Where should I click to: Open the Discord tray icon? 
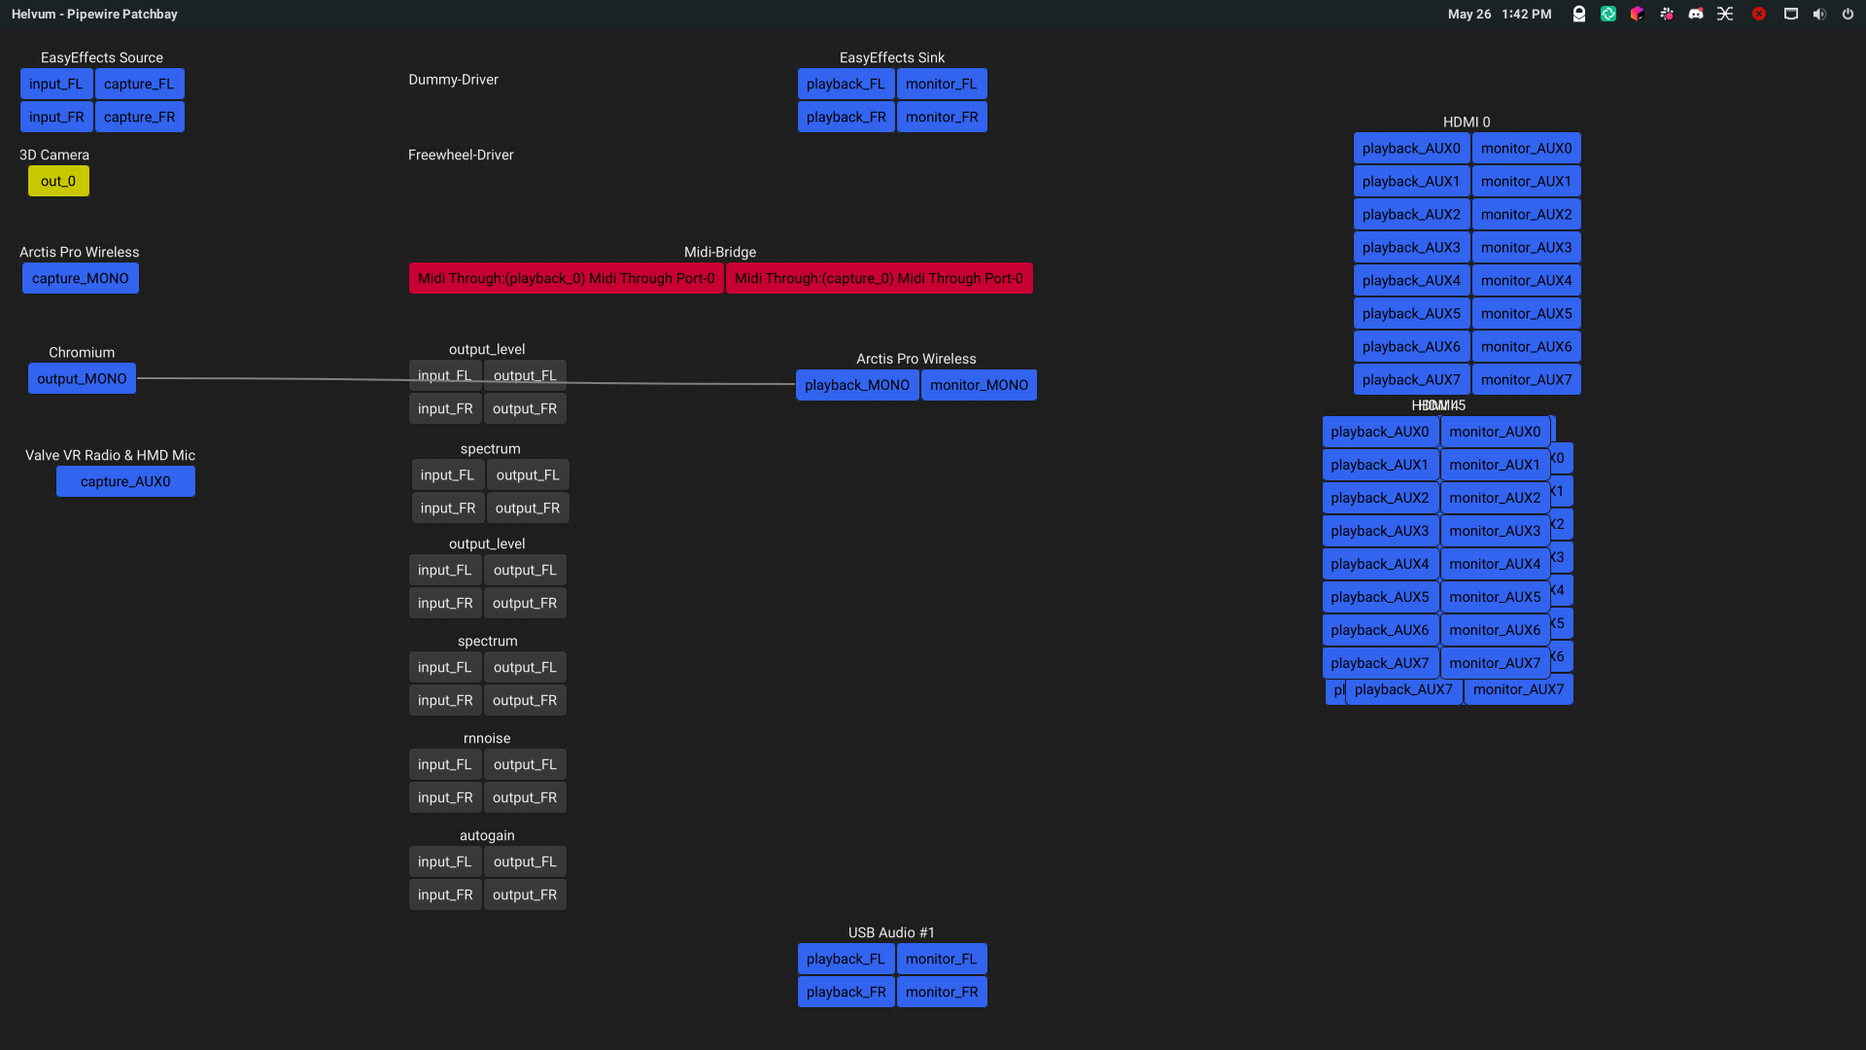point(1695,14)
